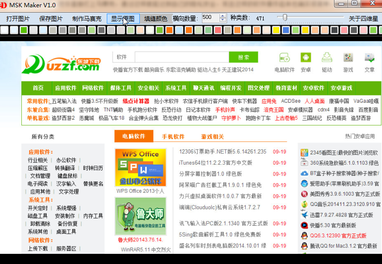Click the 保存图片 toolbar button
The image size is (382, 264).
tap(51, 19)
